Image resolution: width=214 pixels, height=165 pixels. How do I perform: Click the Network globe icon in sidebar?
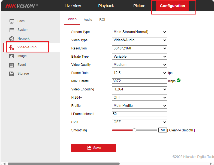[12, 39]
